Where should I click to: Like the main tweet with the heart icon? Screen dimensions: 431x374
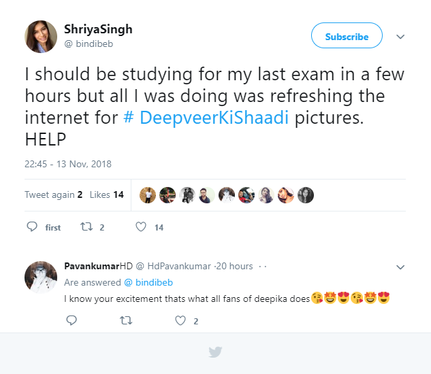(141, 227)
